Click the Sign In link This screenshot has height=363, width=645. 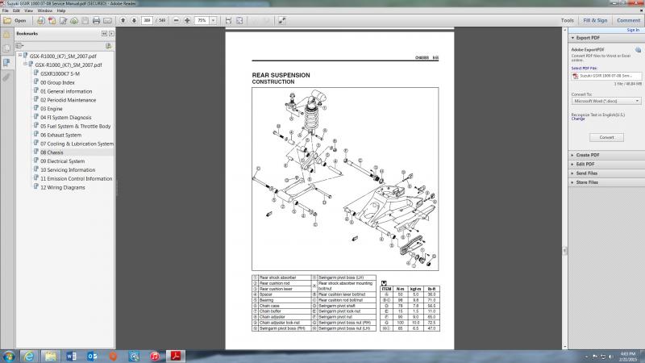point(633,30)
